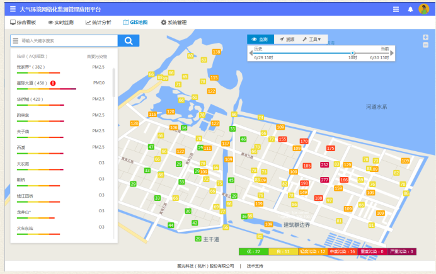Select the green 44 AQI map marker
The width and height of the screenshot is (436, 274).
[x=171, y=225]
